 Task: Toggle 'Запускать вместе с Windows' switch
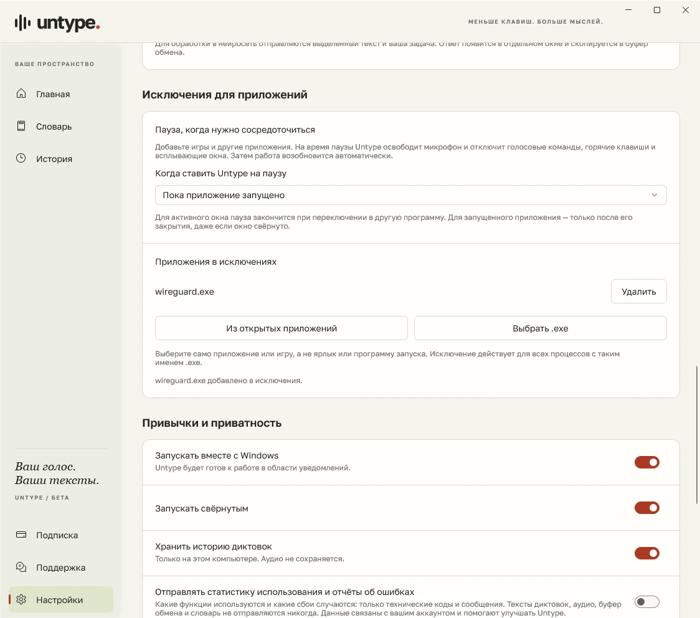(647, 462)
